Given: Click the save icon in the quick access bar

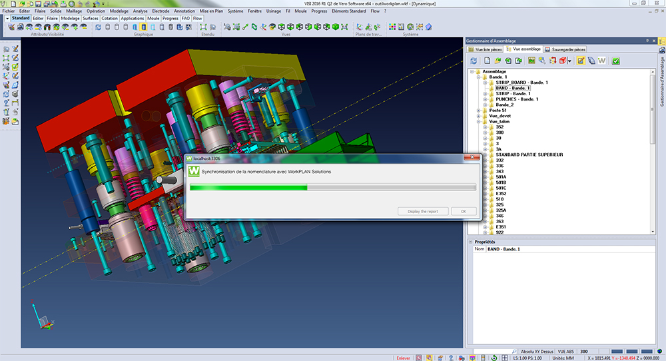Looking at the screenshot, I should [38, 4].
